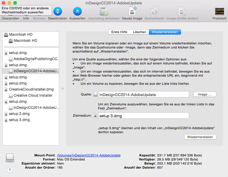This screenshot has width=228, height=177.
Task: Click the highlighted InDesignCC2014-AdobeU.. sidebar entry
Action: (31, 71)
